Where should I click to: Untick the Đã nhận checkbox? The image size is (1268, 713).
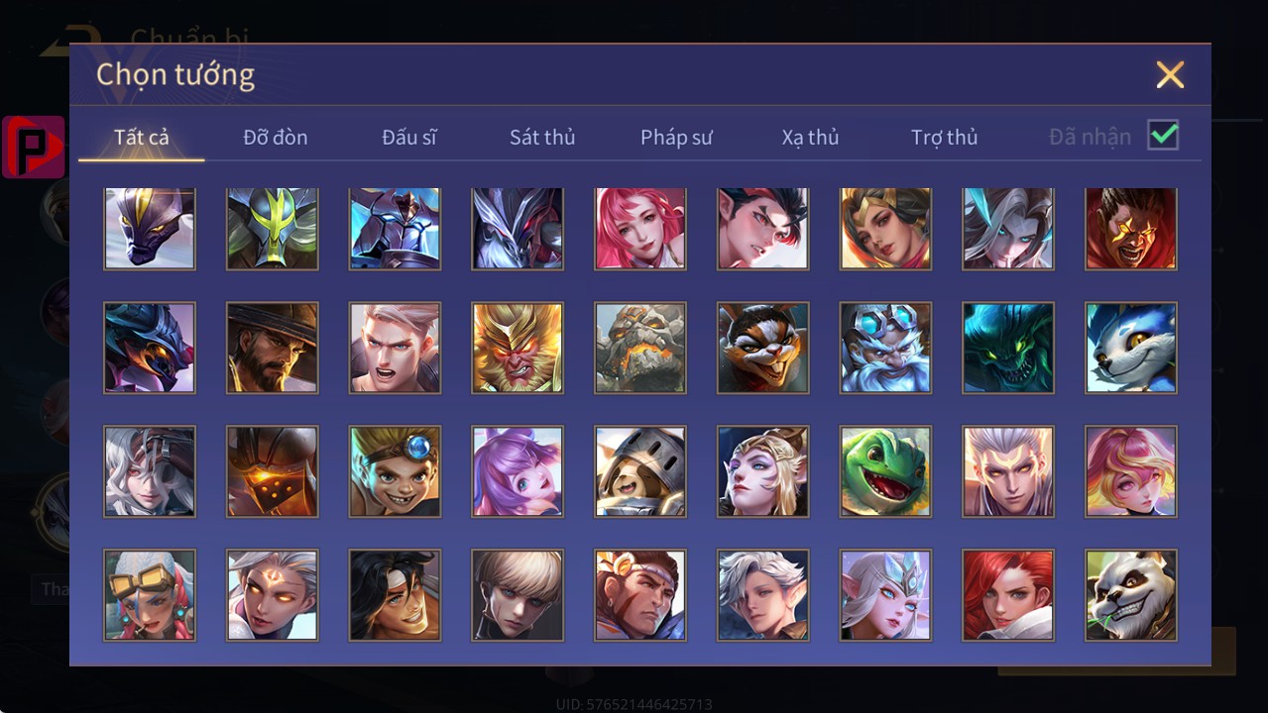pos(1163,136)
